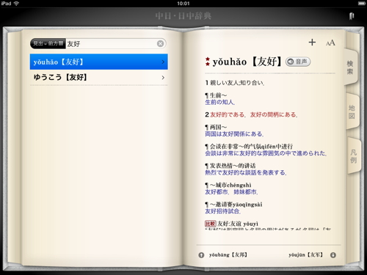Tap example translation 生前の知人
This screenshot has height=275, width=367.
click(x=219, y=102)
